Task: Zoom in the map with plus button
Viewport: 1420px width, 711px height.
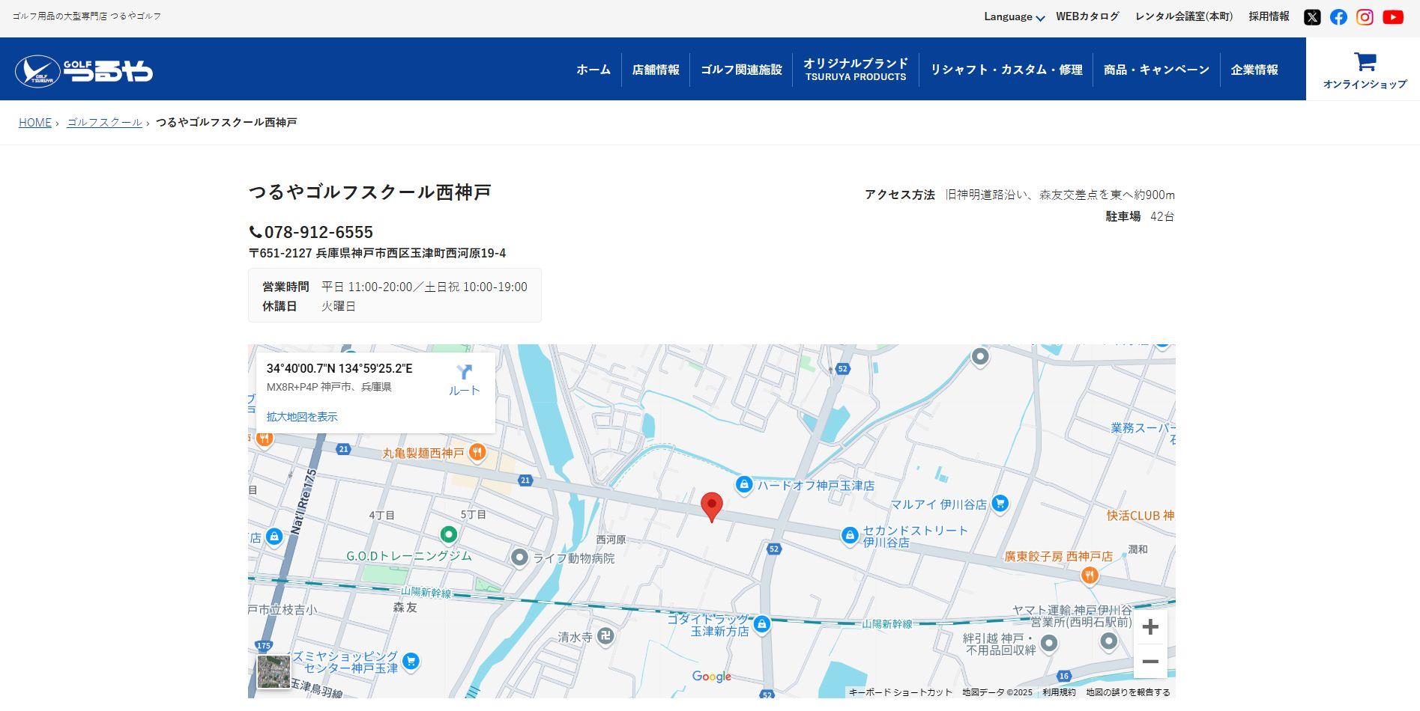Action: (x=1150, y=626)
